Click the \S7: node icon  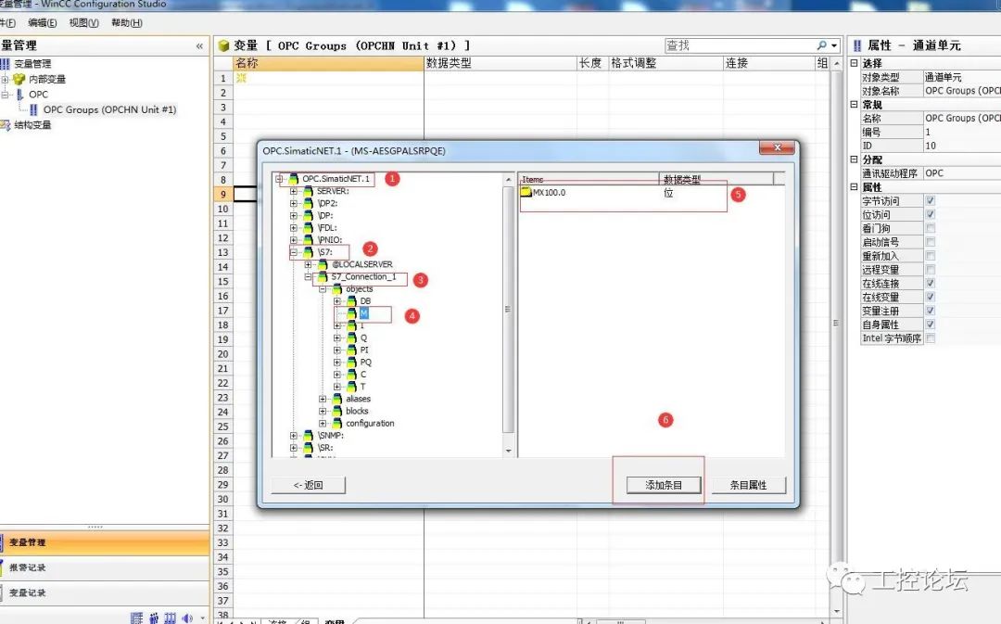click(309, 252)
